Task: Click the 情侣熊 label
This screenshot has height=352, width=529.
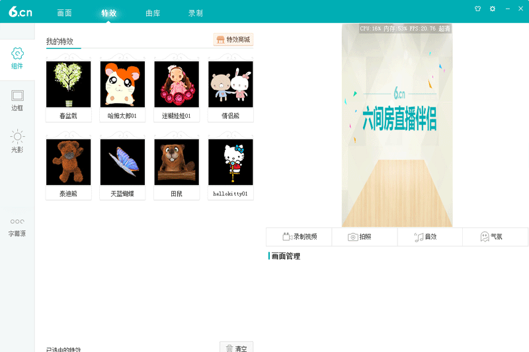Action: pyautogui.click(x=230, y=116)
